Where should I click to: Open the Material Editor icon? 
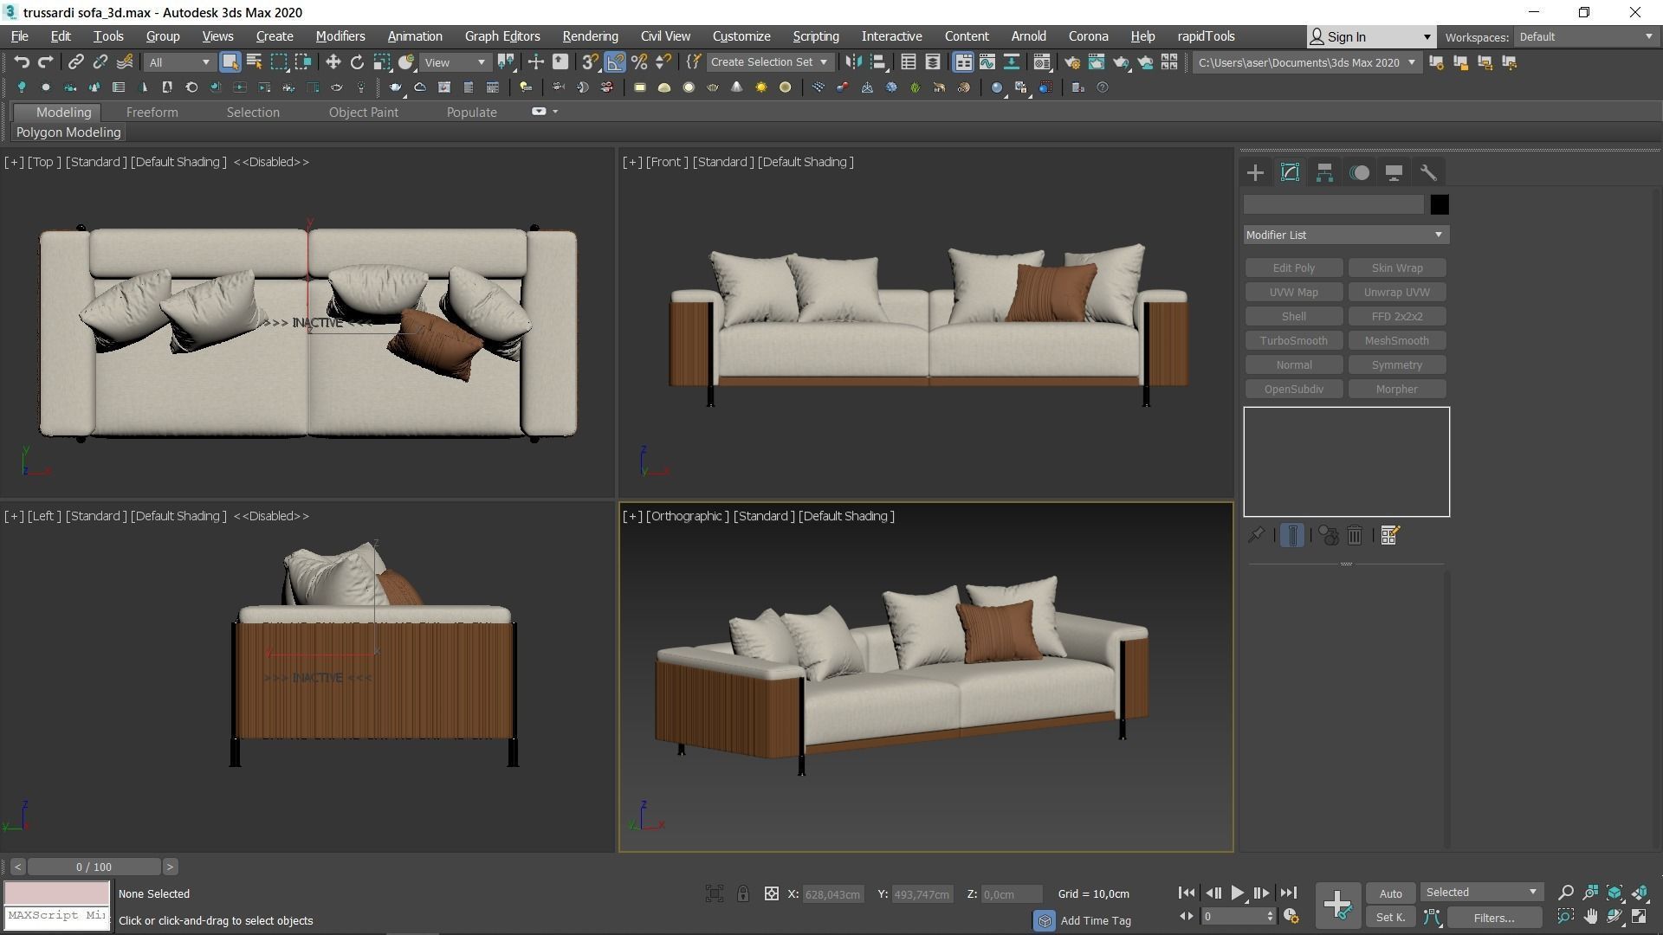point(1042,61)
